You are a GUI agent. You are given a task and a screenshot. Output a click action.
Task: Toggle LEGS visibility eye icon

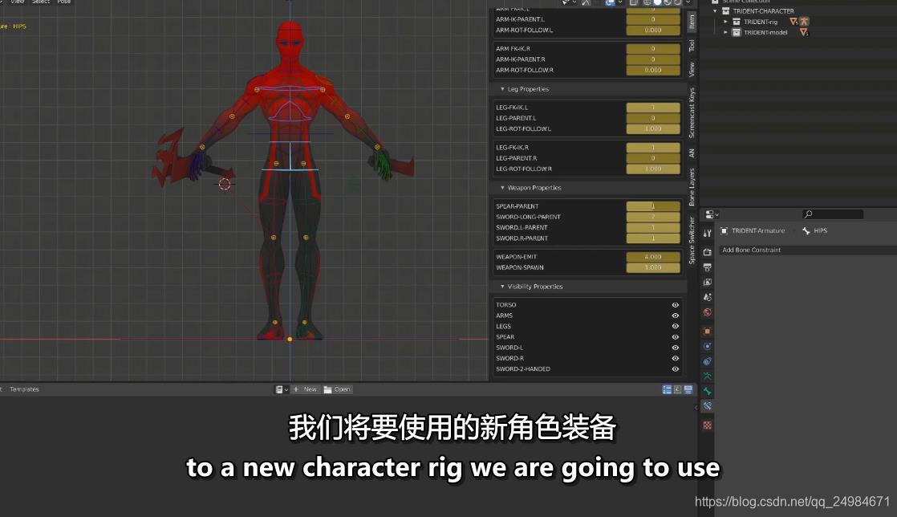pyautogui.click(x=675, y=327)
